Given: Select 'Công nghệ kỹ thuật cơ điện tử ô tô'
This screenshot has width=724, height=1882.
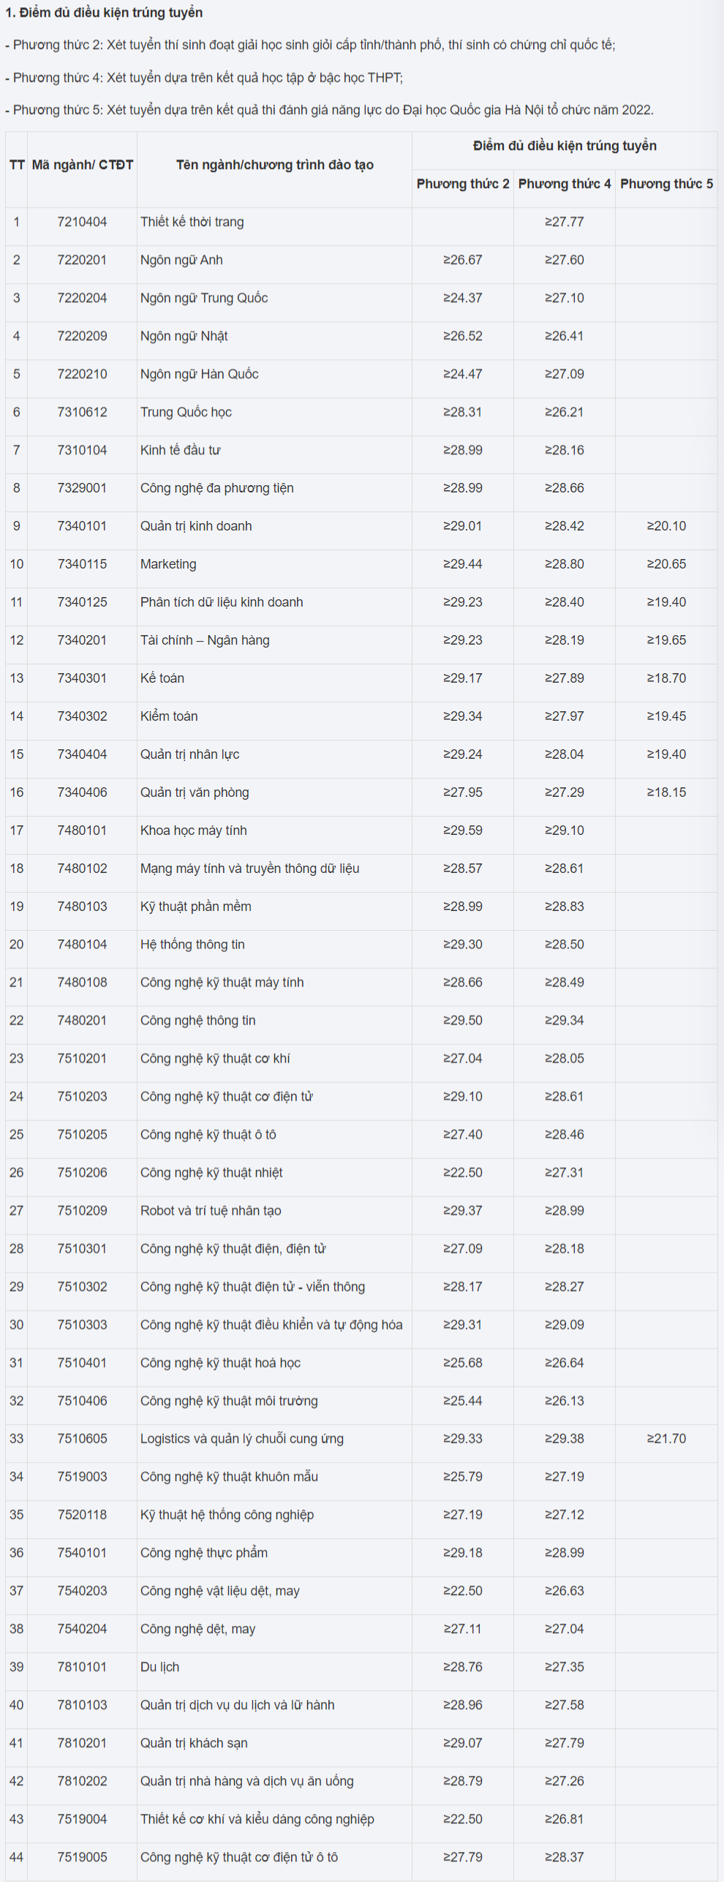Looking at the screenshot, I should pos(239,1857).
